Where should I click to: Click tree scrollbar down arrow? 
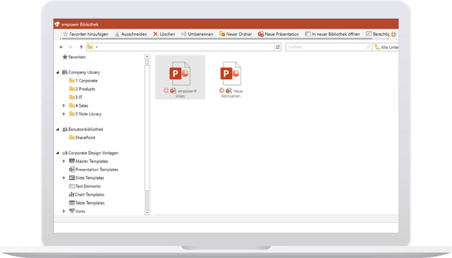[x=147, y=213]
